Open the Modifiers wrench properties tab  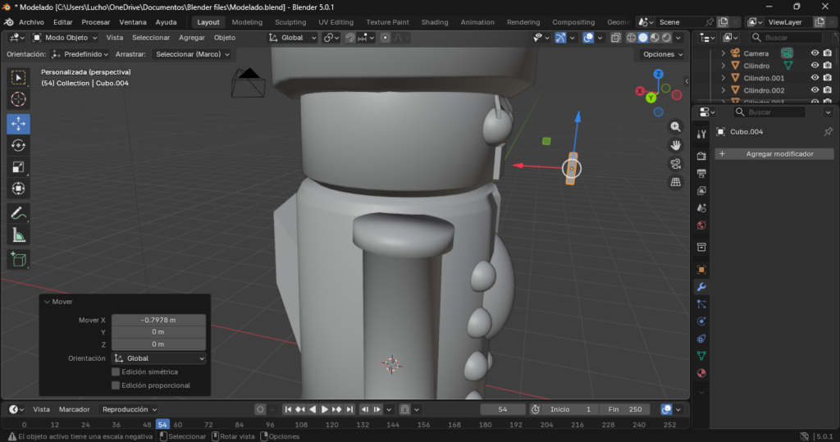[701, 287]
